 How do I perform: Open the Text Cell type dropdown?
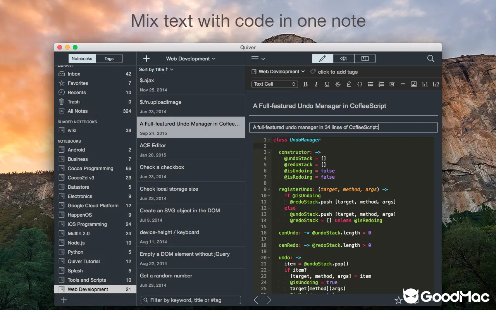click(275, 84)
